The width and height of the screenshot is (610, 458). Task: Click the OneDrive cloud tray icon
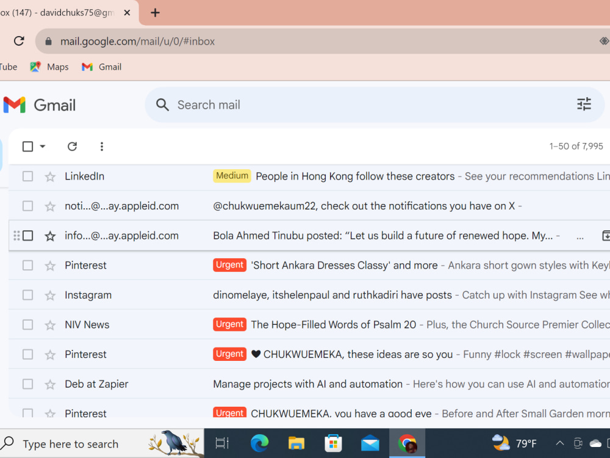click(595, 443)
